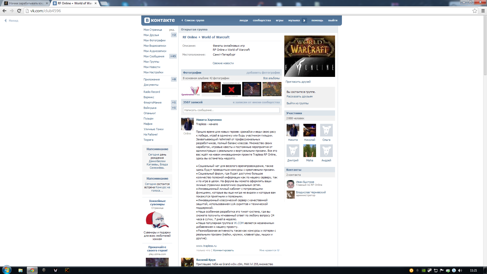Open the www.trapless.ru link
Image resolution: width=487 pixels, height=274 pixels.
tap(206, 246)
